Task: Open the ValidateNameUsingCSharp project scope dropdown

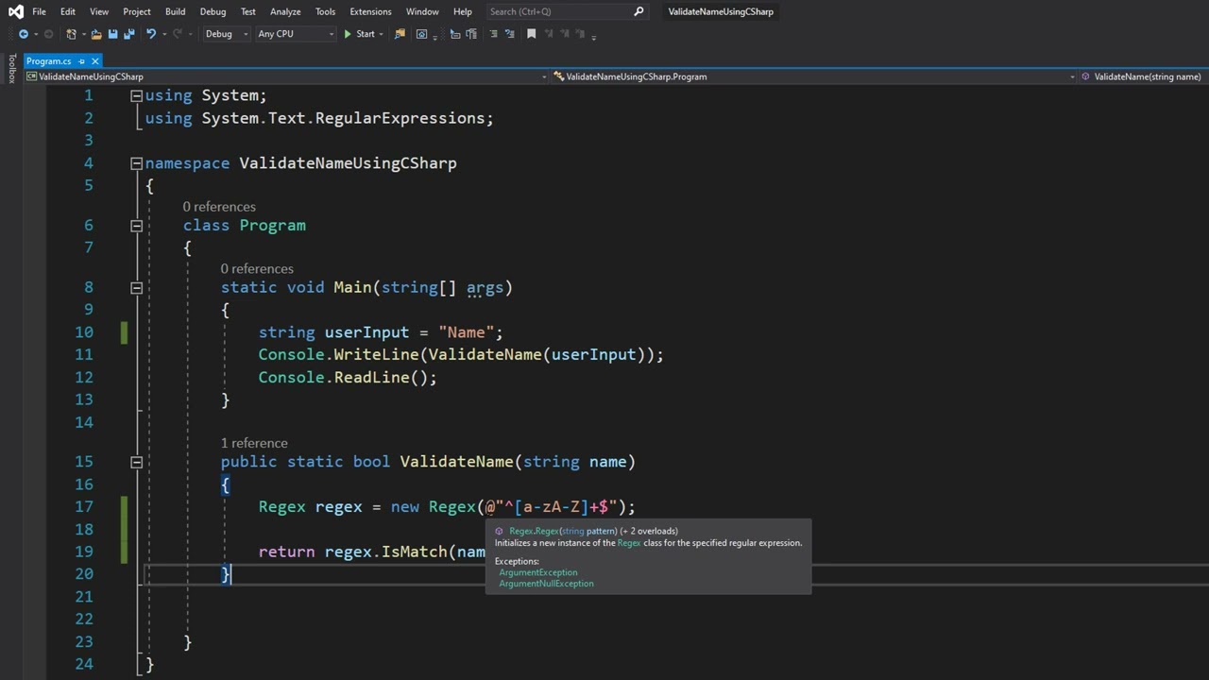Action: (287, 76)
